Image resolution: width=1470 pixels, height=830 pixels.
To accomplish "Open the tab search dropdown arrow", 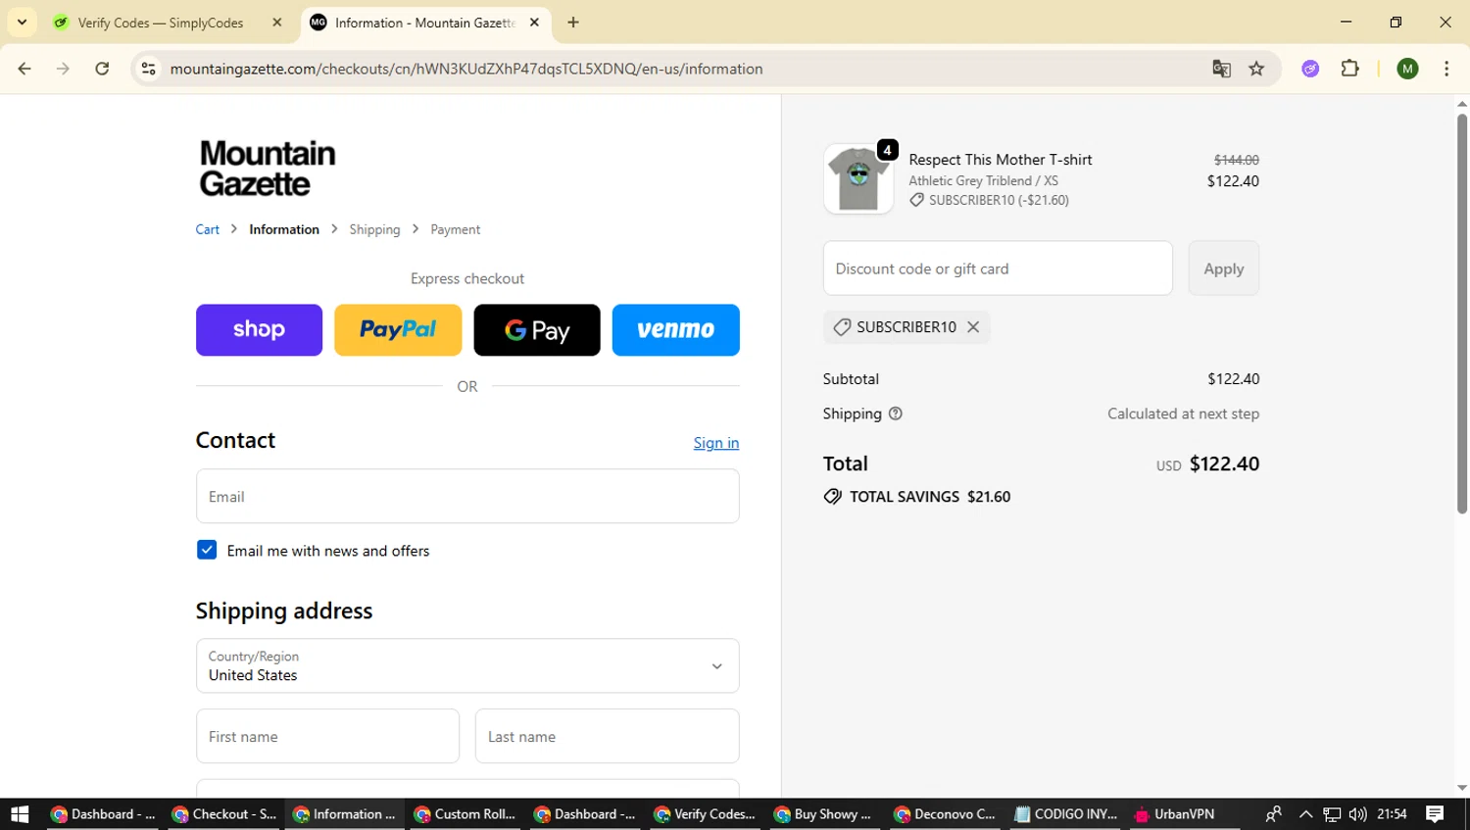I will coord(22,22).
